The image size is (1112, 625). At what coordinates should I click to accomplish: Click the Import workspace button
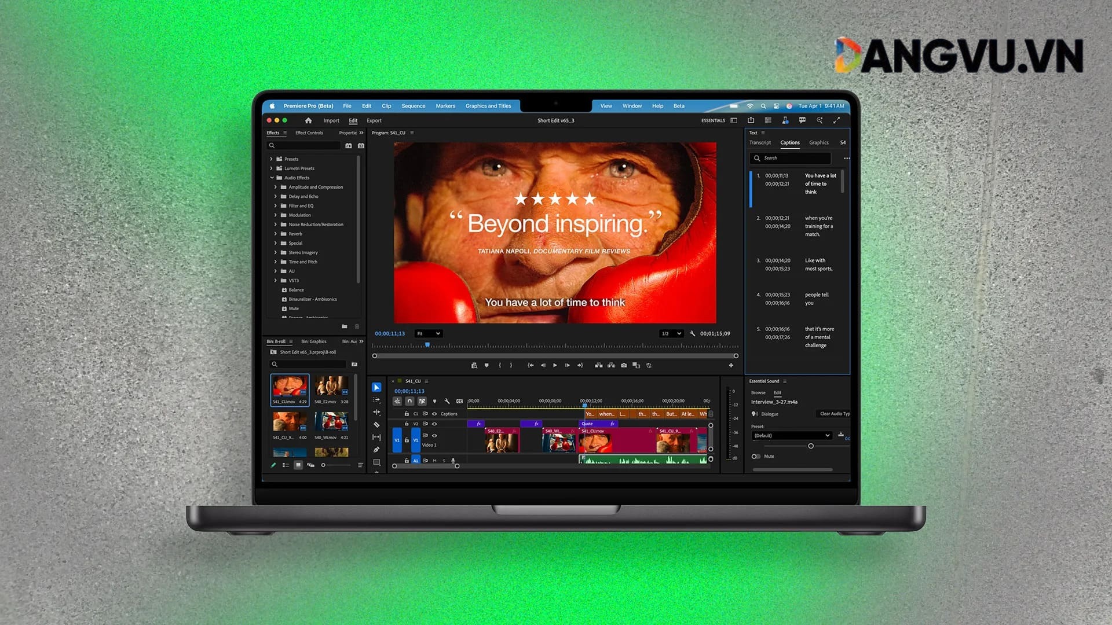point(331,120)
